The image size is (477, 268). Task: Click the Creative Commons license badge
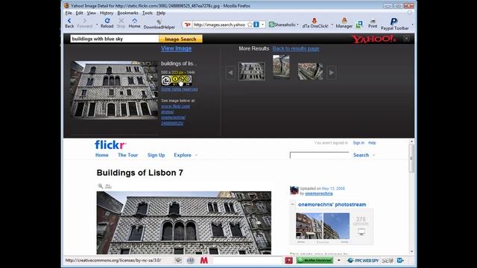(177, 80)
